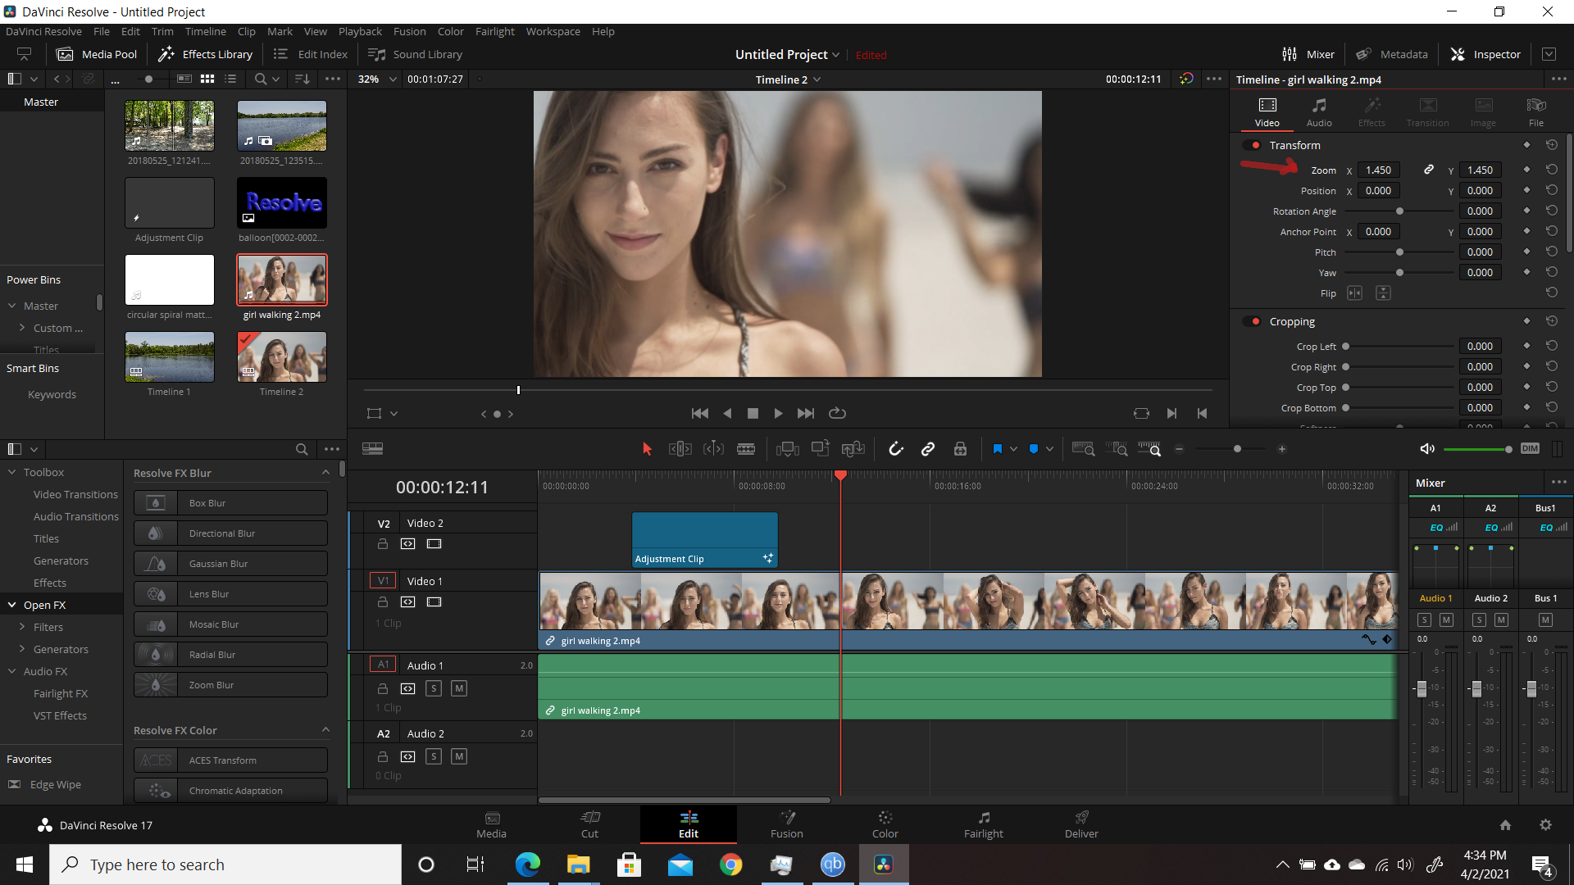The height and width of the screenshot is (885, 1574).
Task: Open the Fusion menu
Action: pos(409,31)
